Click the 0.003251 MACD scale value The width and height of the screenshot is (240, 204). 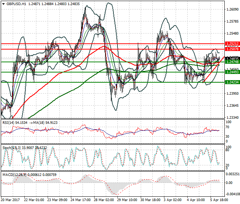(233, 174)
